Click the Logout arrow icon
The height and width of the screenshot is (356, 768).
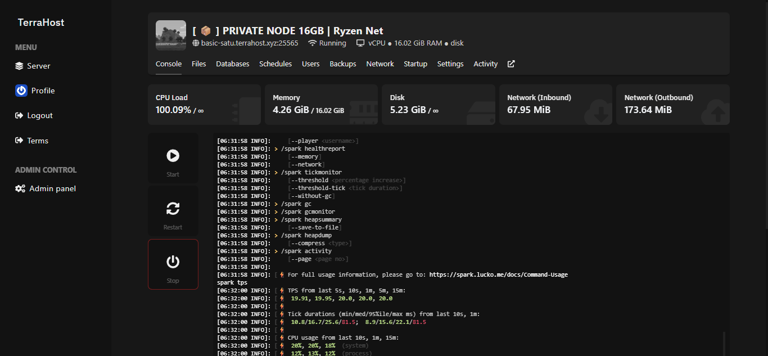click(x=19, y=115)
